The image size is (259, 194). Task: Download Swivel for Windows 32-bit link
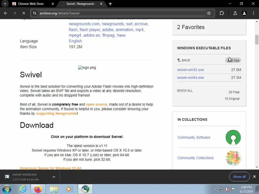pos(51,168)
